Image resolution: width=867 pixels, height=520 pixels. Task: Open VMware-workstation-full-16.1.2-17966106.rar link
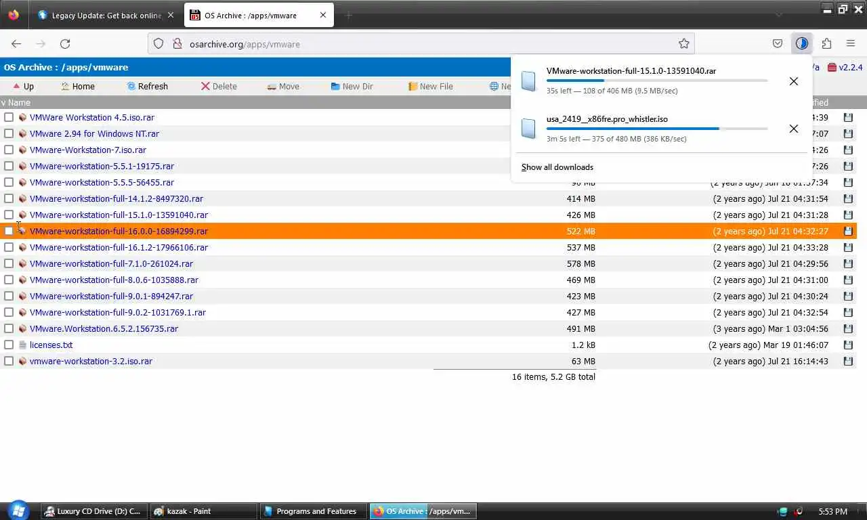point(119,247)
